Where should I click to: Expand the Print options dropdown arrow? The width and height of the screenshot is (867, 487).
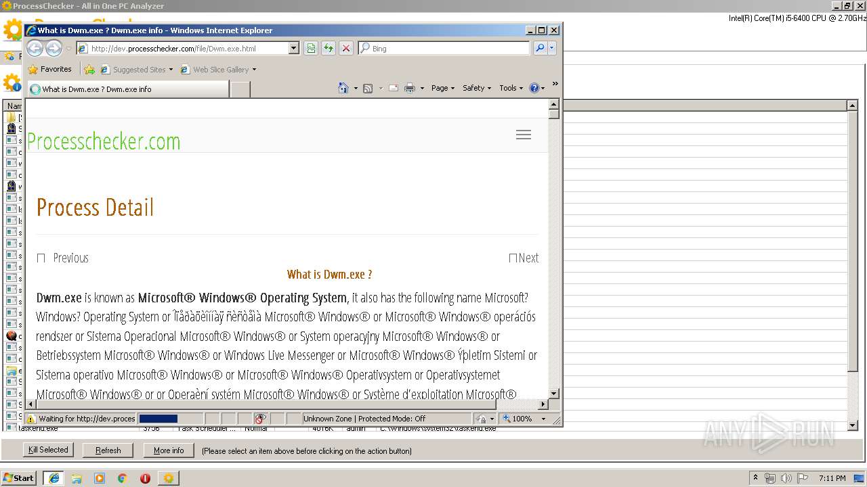[x=422, y=88]
